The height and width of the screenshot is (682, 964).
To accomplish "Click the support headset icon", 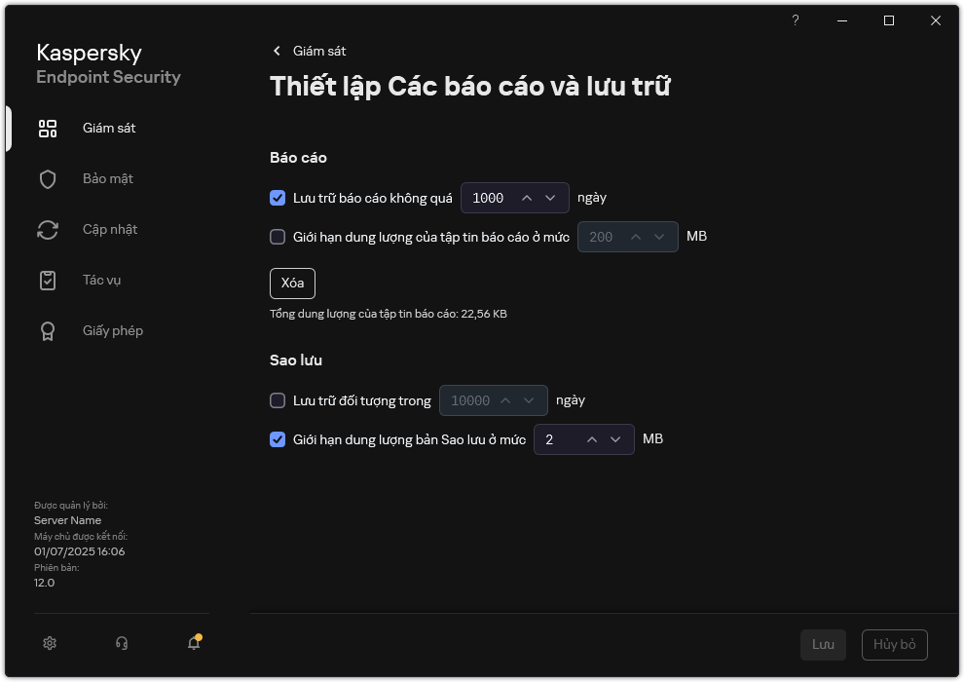I will pyautogui.click(x=122, y=643).
